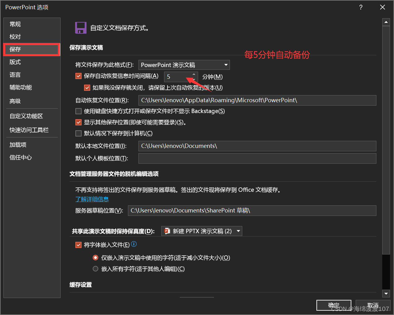Click the help question mark icon

[361, 7]
